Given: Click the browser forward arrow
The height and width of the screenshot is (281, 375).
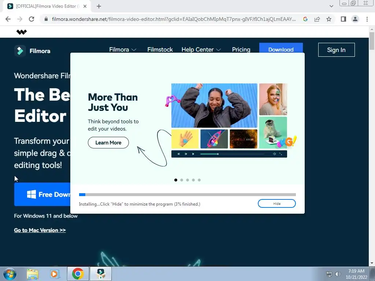Looking at the screenshot, I should (20, 19).
